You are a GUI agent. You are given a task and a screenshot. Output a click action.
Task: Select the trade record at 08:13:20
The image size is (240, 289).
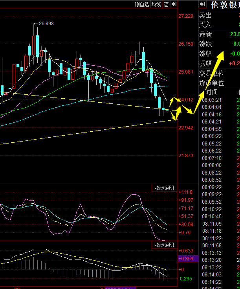pos(212,260)
